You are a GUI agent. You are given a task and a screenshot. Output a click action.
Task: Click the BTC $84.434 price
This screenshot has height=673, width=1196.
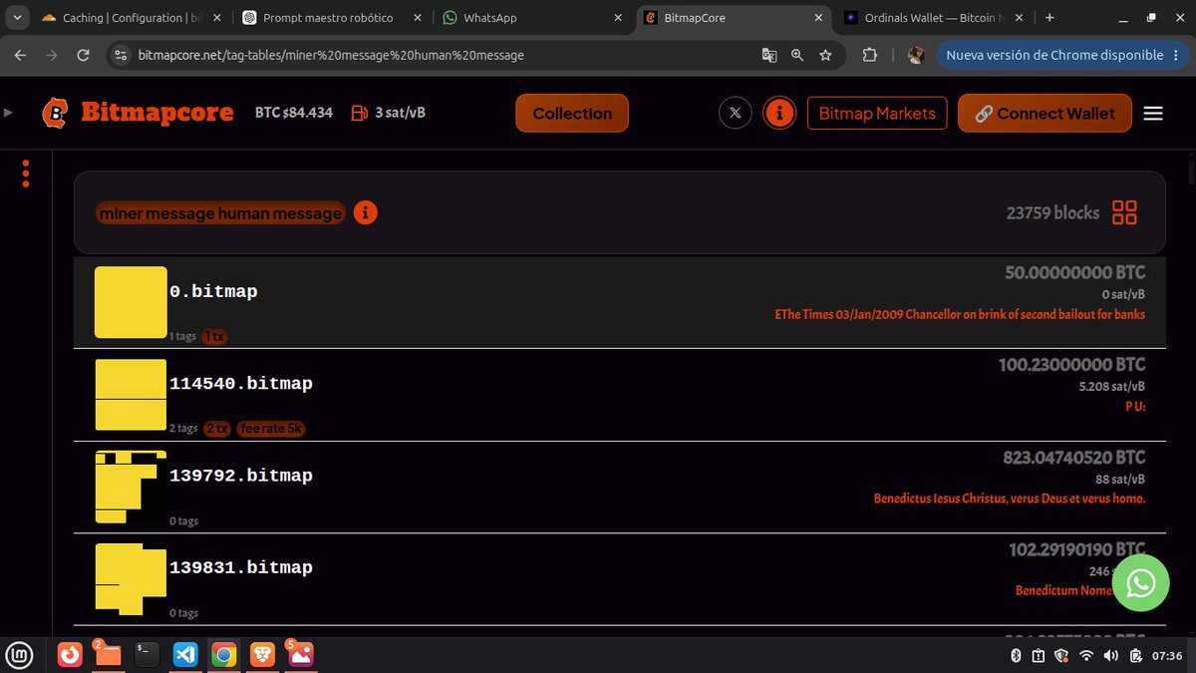tap(294, 113)
